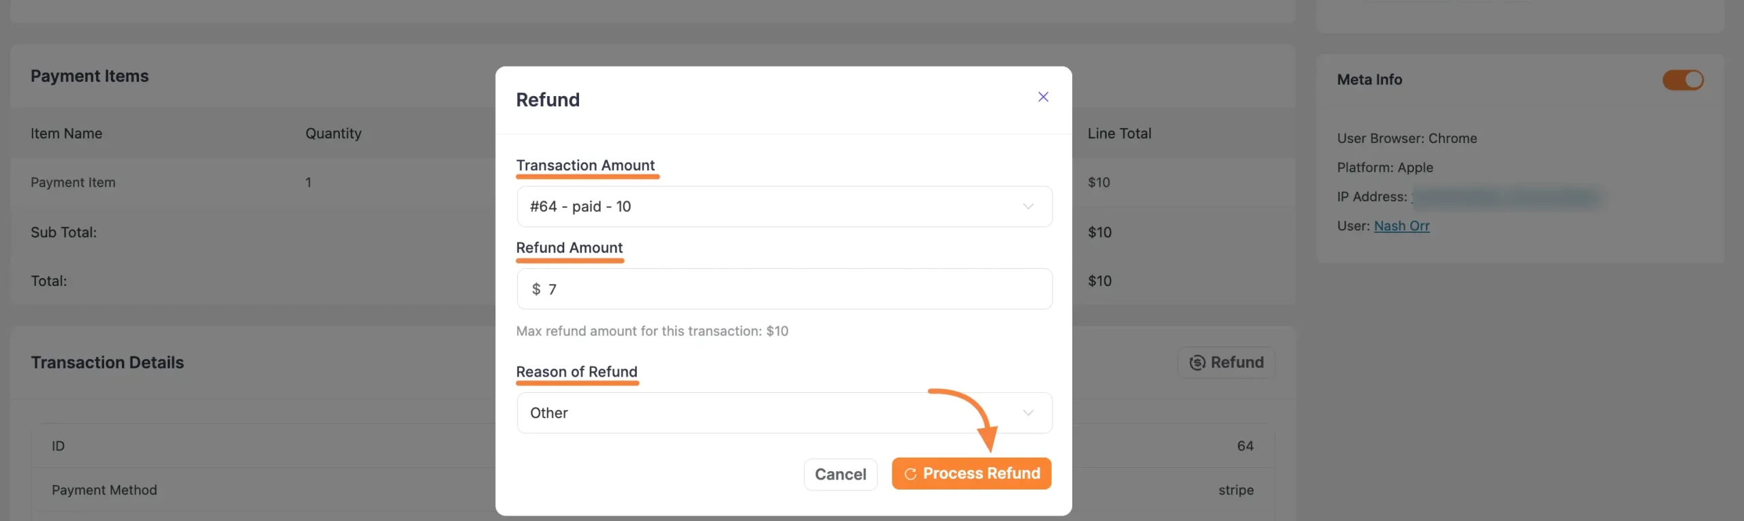1744x521 pixels.
Task: Open the Reason of Refund dropdown showing Other
Action: coord(783,413)
